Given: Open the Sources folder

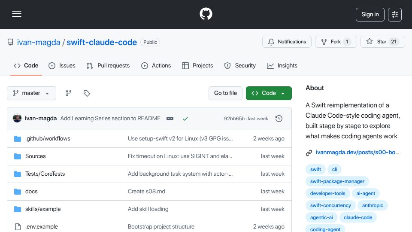Looking at the screenshot, I should pos(36,156).
